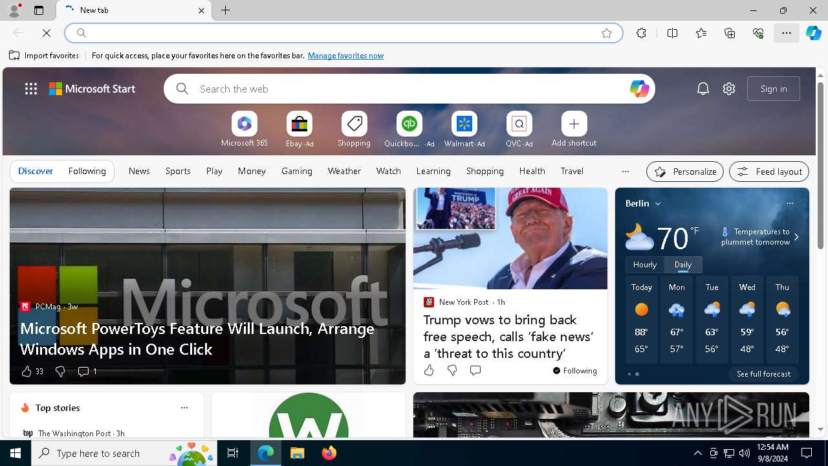Screen dimensions: 828x466
Task: Select the Following feed tab
Action: coord(87,171)
